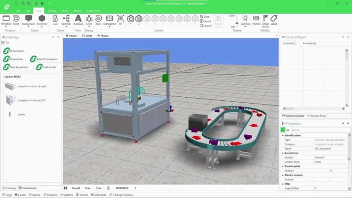Open Background color dropdown arrow
This screenshot has height=198, width=352.
point(28,27)
